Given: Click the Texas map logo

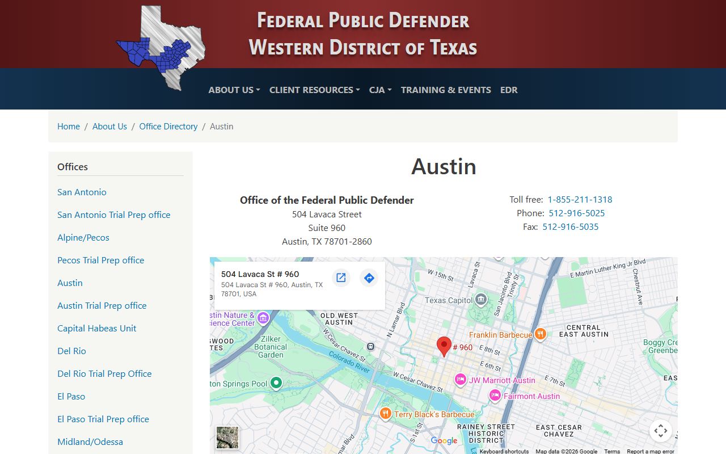Looking at the screenshot, I should click(x=161, y=48).
